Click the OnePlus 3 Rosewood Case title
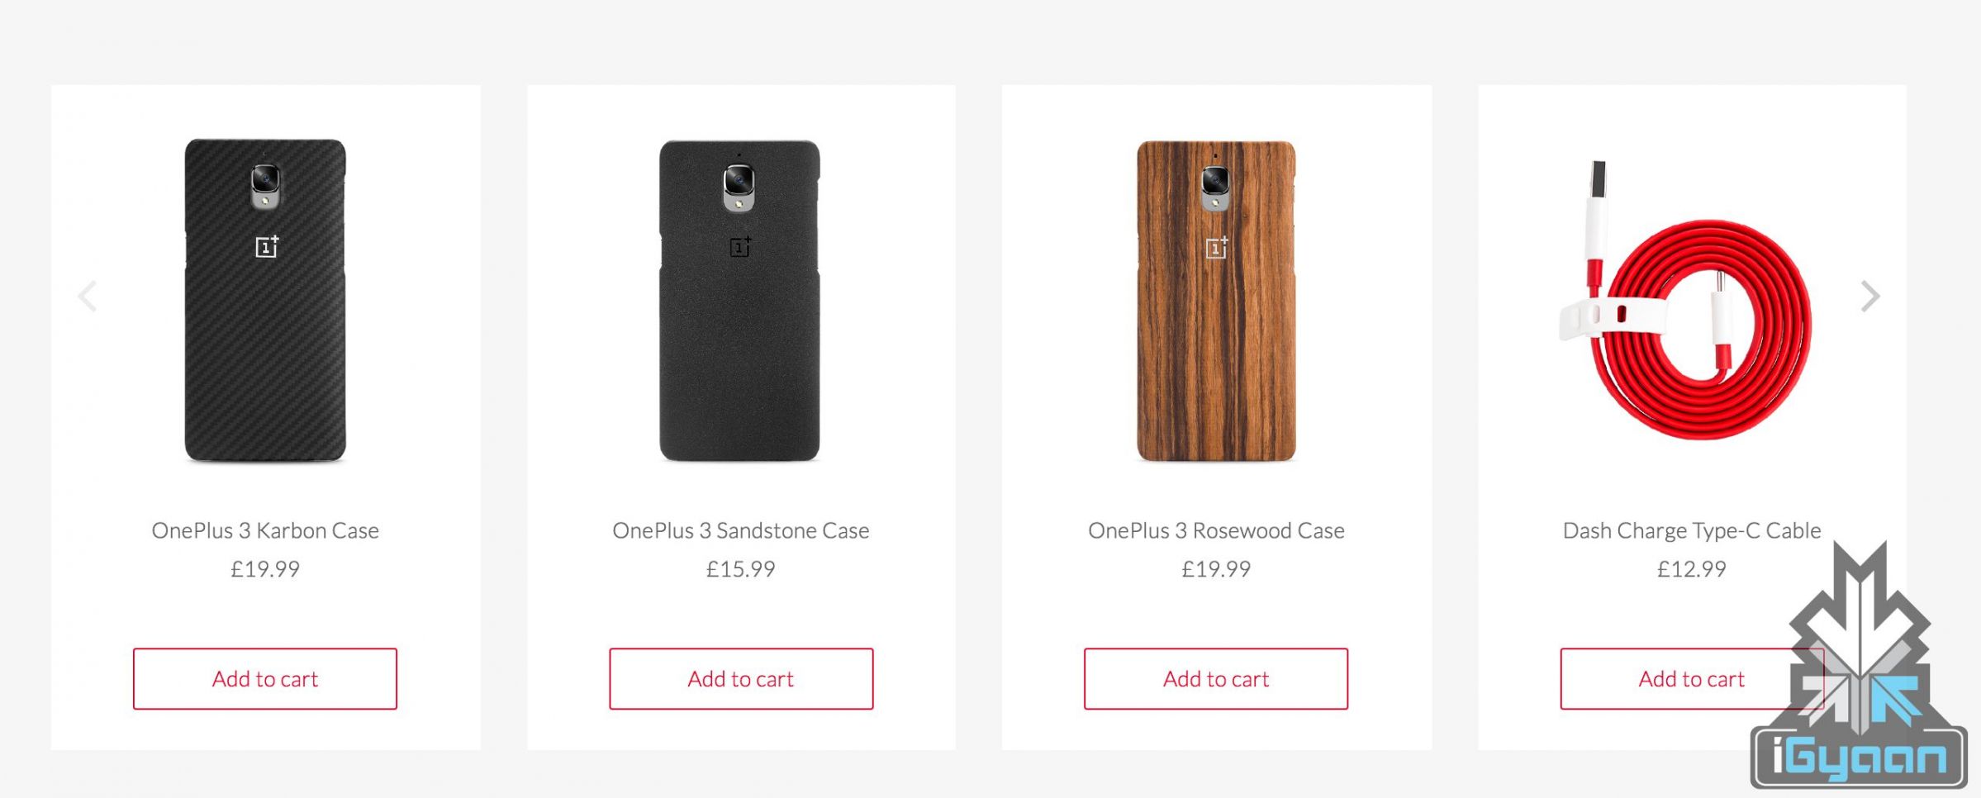The width and height of the screenshot is (1981, 798). [x=1216, y=530]
